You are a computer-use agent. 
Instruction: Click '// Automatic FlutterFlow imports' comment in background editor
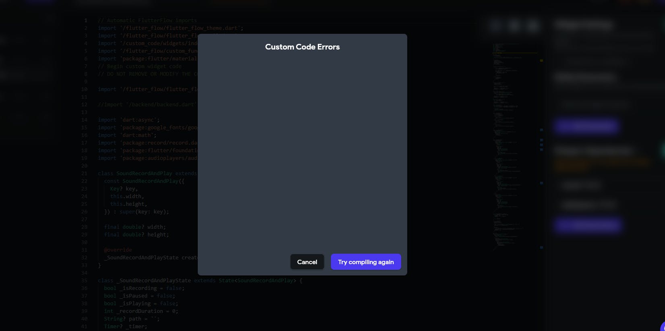(x=147, y=20)
